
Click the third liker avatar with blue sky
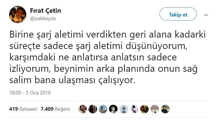(x=103, y=109)
